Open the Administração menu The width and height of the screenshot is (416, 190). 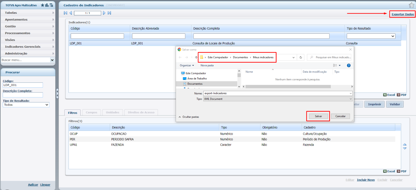tap(28, 53)
